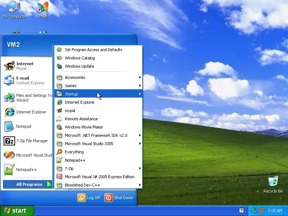Click Files and Settings Transfer Wizard icon
Image resolution: width=288 pixels, height=216 pixels.
click(9, 98)
